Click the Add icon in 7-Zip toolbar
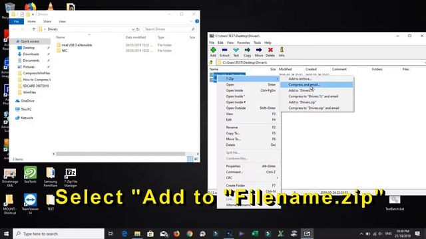426x239 pixels. click(x=213, y=50)
